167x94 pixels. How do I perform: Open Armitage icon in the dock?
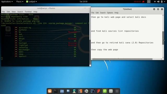click(74, 91)
